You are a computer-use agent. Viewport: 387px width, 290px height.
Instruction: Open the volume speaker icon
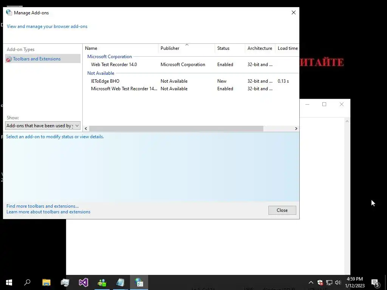pos(338,282)
